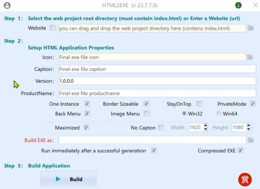The height and width of the screenshot is (189, 260).
Task: Click the "Step 3: Build Application" heading
Action: pos(37,166)
